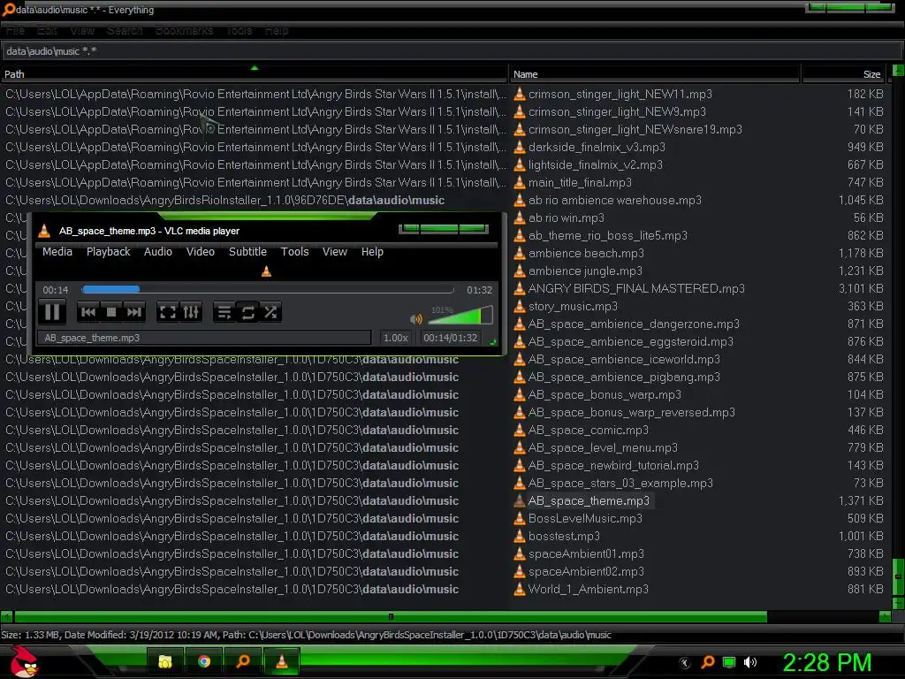The width and height of the screenshot is (905, 679).
Task: Click the AB_space_bonus_warp.mp3 file name
Action: pyautogui.click(x=605, y=394)
